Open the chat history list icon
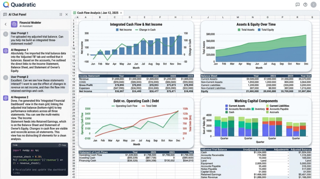Image resolution: width=320 pixels, height=179 pixels. tap(61, 15)
